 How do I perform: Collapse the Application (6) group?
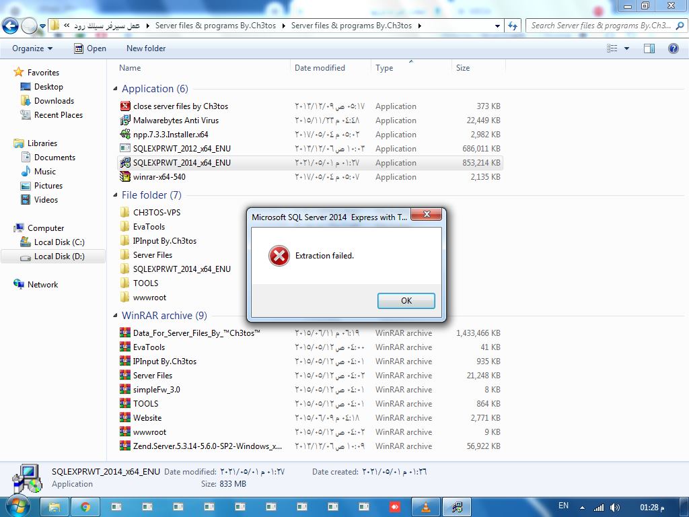point(115,89)
